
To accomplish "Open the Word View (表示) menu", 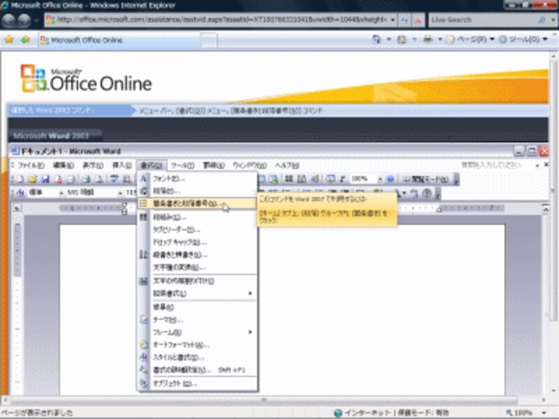I will point(93,166).
